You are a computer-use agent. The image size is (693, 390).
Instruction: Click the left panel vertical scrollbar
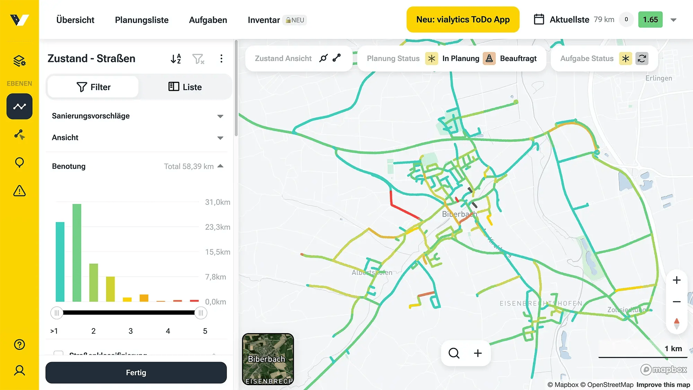click(x=236, y=88)
